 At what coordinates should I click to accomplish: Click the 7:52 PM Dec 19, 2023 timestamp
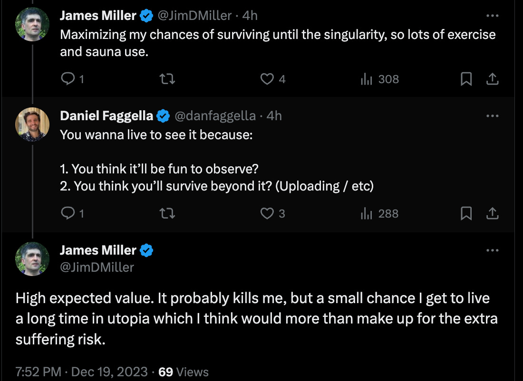[80, 371]
